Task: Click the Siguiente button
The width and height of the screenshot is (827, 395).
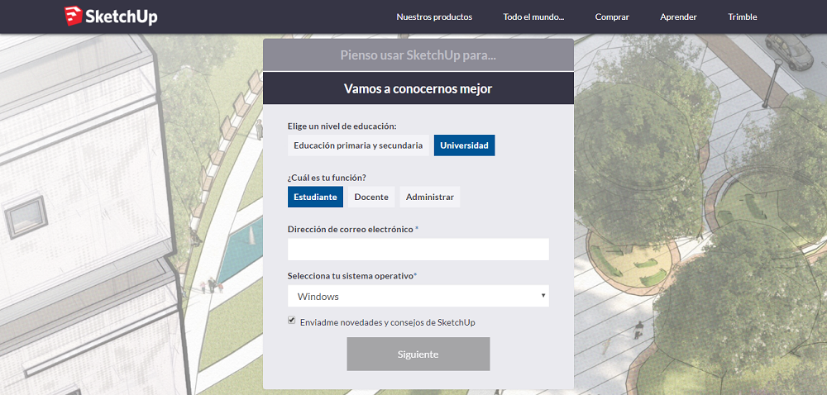Action: point(418,354)
